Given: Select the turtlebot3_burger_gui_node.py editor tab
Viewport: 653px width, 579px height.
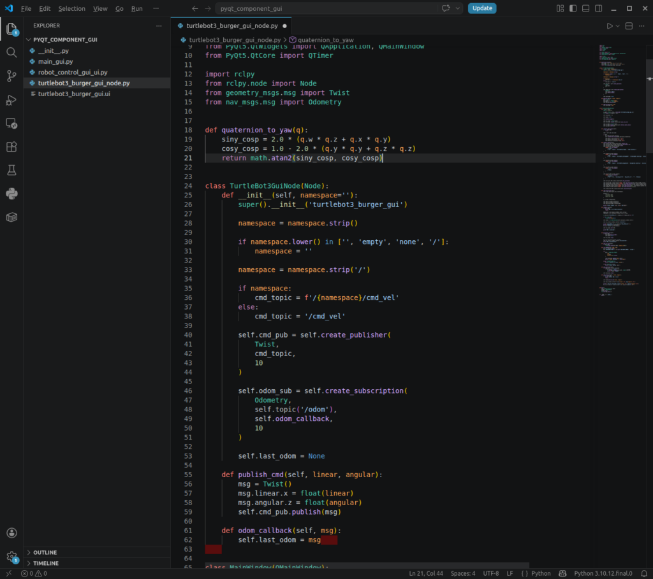Looking at the screenshot, I should pyautogui.click(x=231, y=25).
